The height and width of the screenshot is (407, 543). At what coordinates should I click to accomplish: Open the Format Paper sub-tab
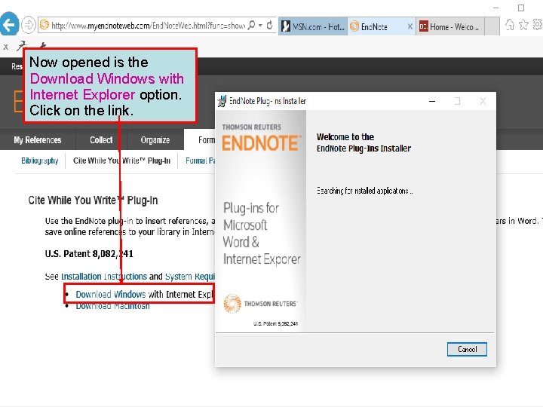point(200,161)
